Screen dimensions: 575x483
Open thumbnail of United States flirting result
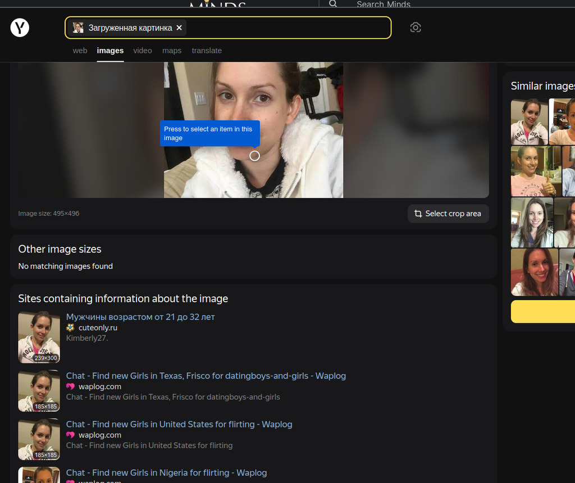pos(39,439)
